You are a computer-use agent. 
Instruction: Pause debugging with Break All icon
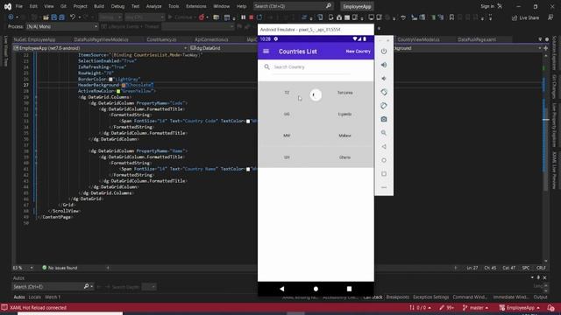point(244,17)
